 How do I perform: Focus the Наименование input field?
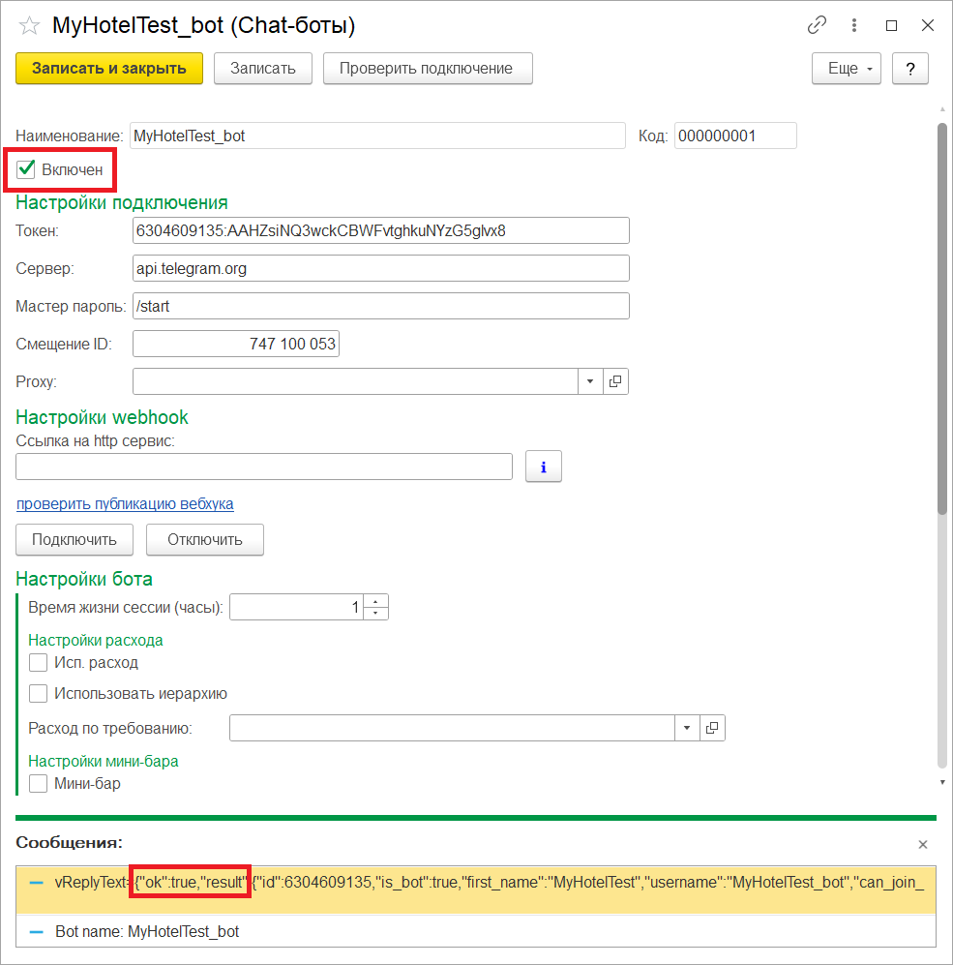pos(377,136)
